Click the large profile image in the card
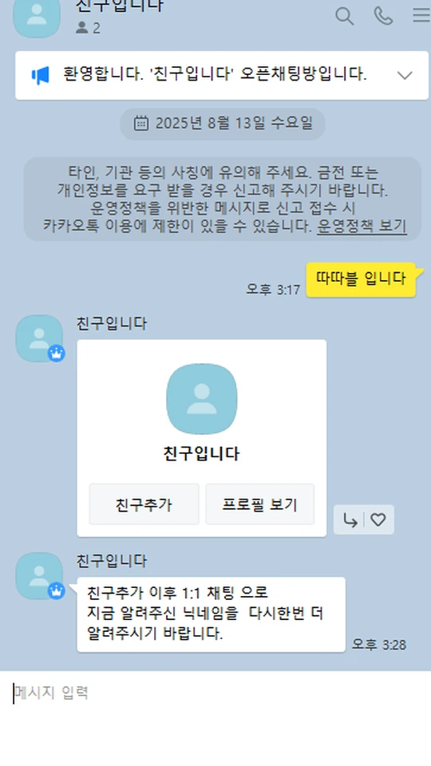Screen dimensions: 431x766 [x=201, y=399]
